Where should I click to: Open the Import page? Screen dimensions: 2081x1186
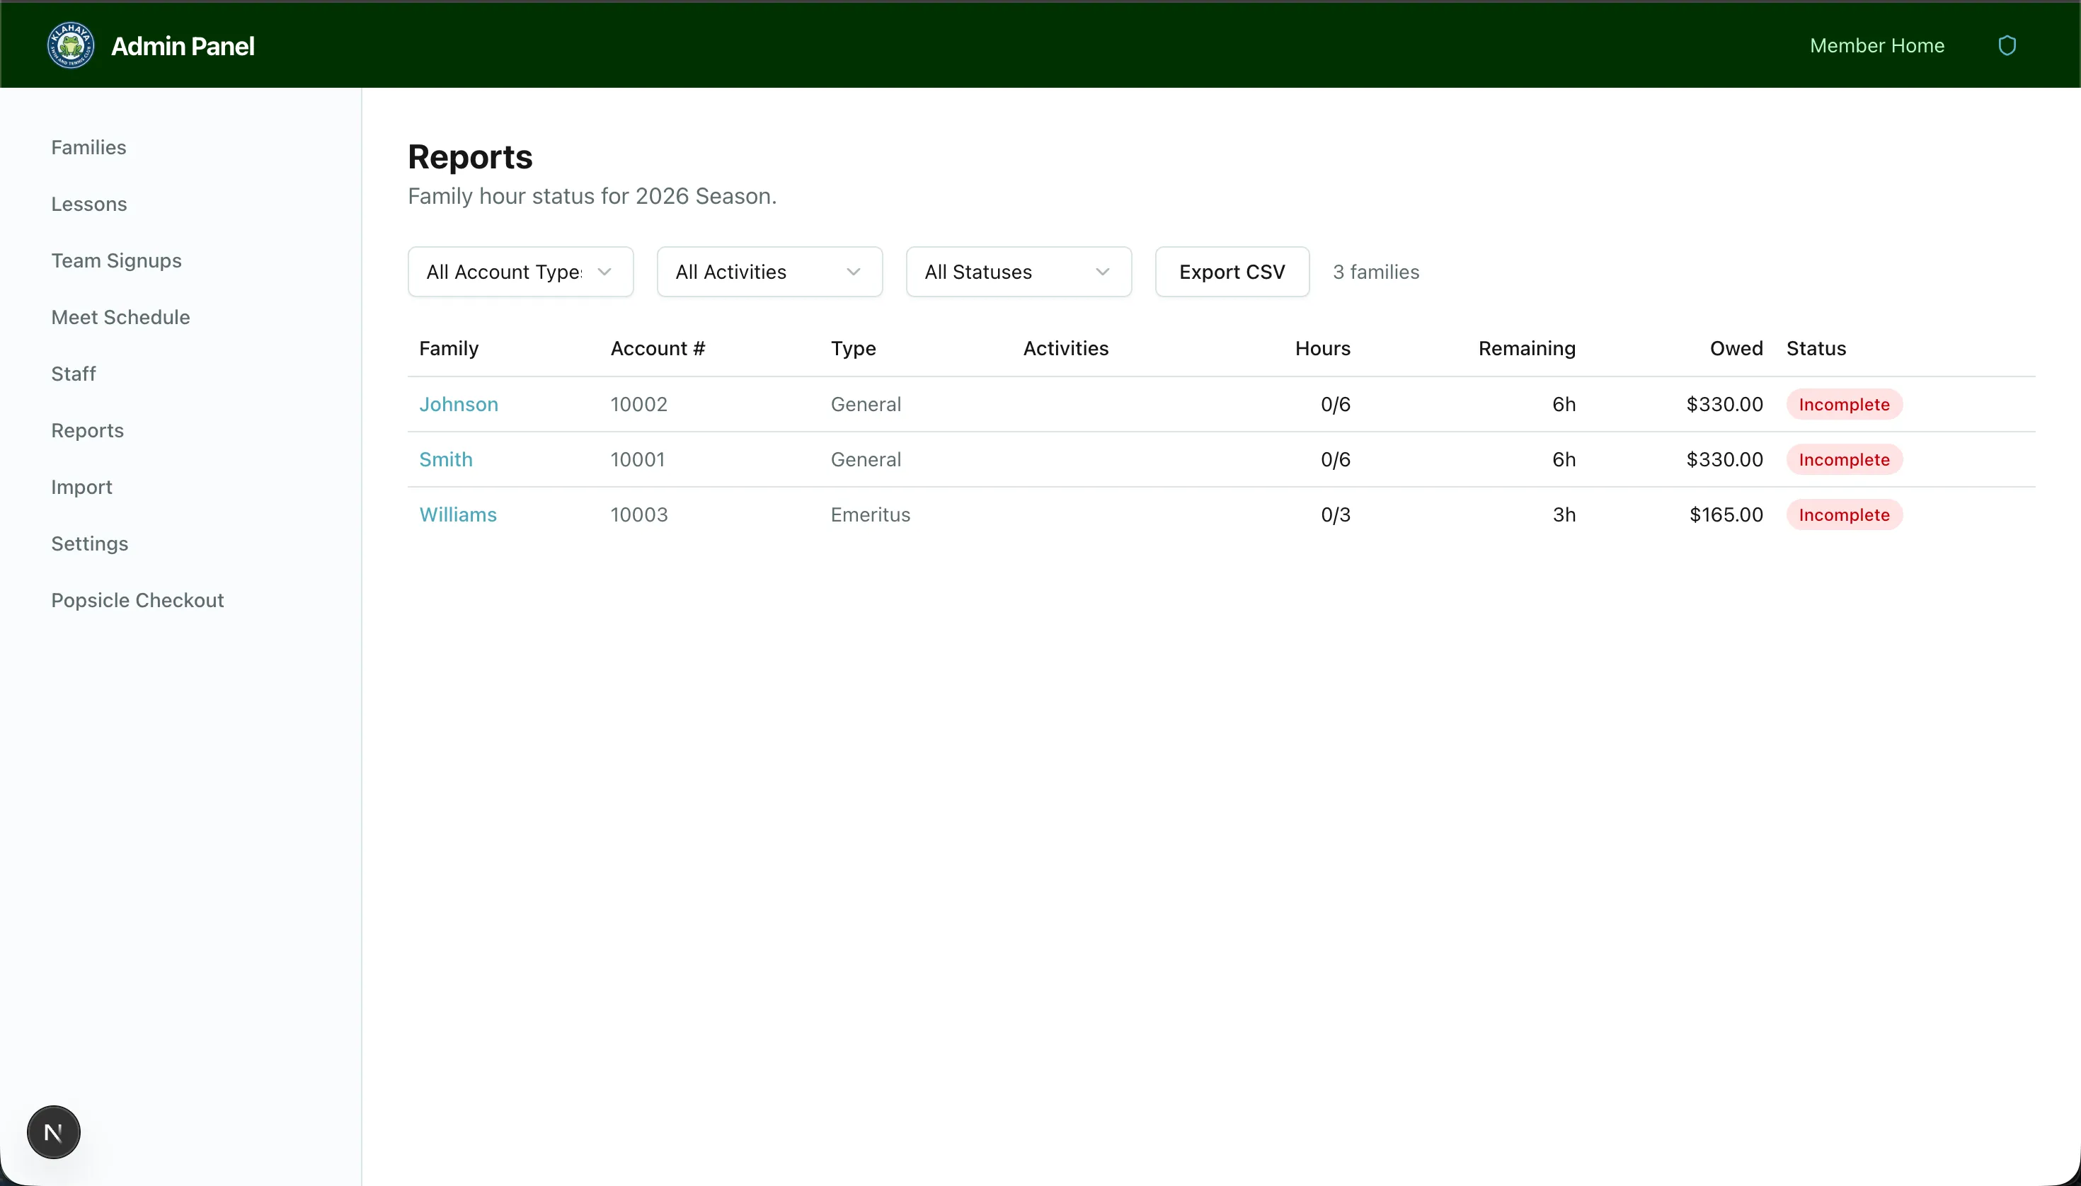[81, 487]
